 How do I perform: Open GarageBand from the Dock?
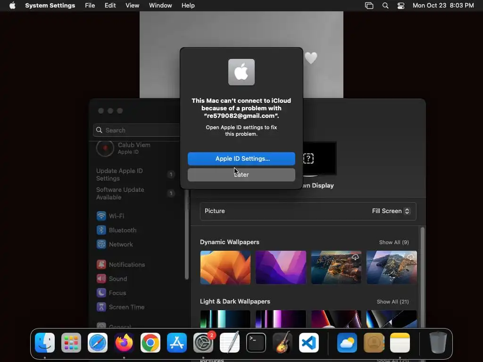click(x=283, y=343)
